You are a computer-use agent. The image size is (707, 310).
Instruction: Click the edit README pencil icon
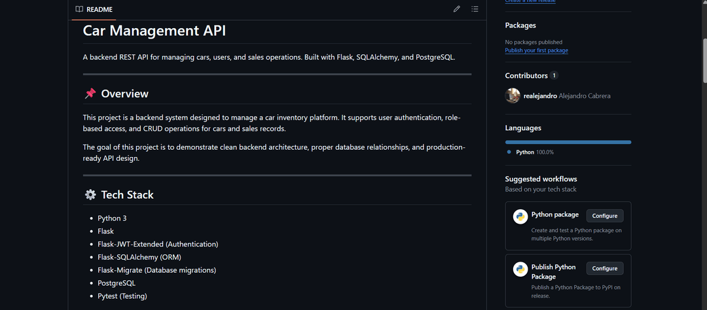click(x=457, y=9)
